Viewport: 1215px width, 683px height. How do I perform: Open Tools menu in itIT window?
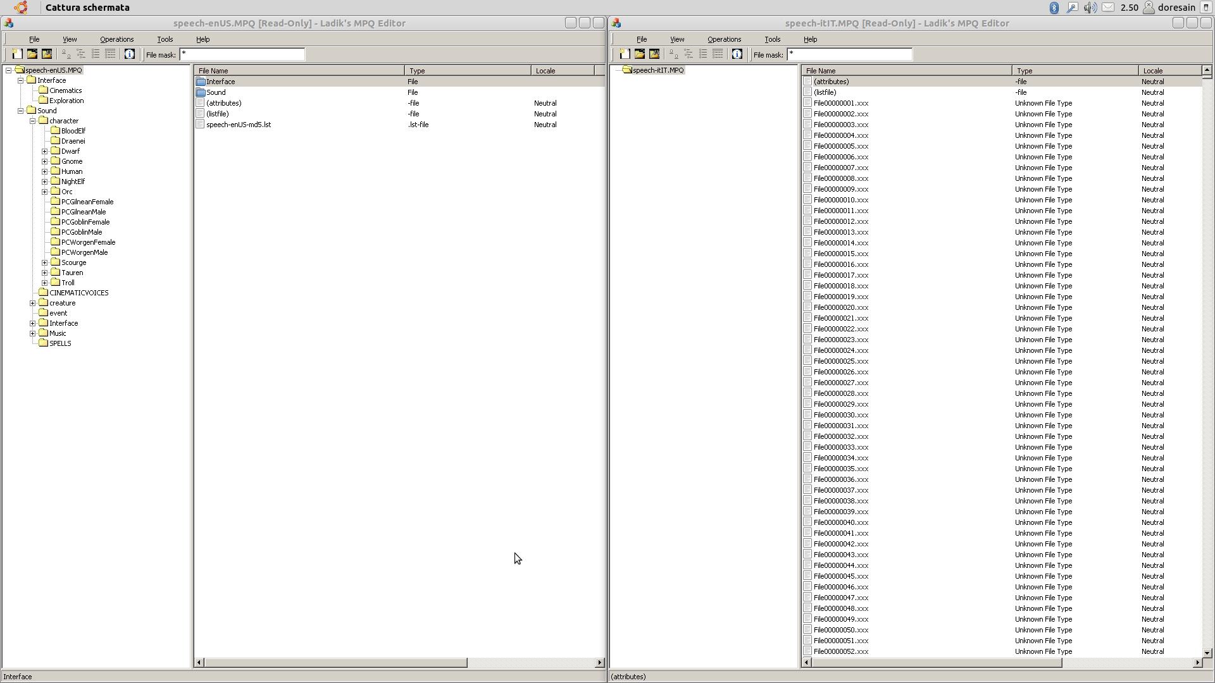[x=772, y=39]
